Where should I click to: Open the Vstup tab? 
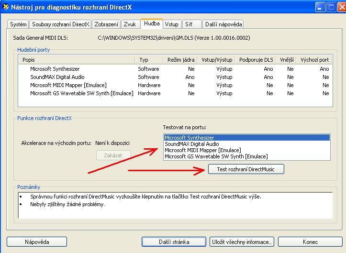pyautogui.click(x=171, y=24)
